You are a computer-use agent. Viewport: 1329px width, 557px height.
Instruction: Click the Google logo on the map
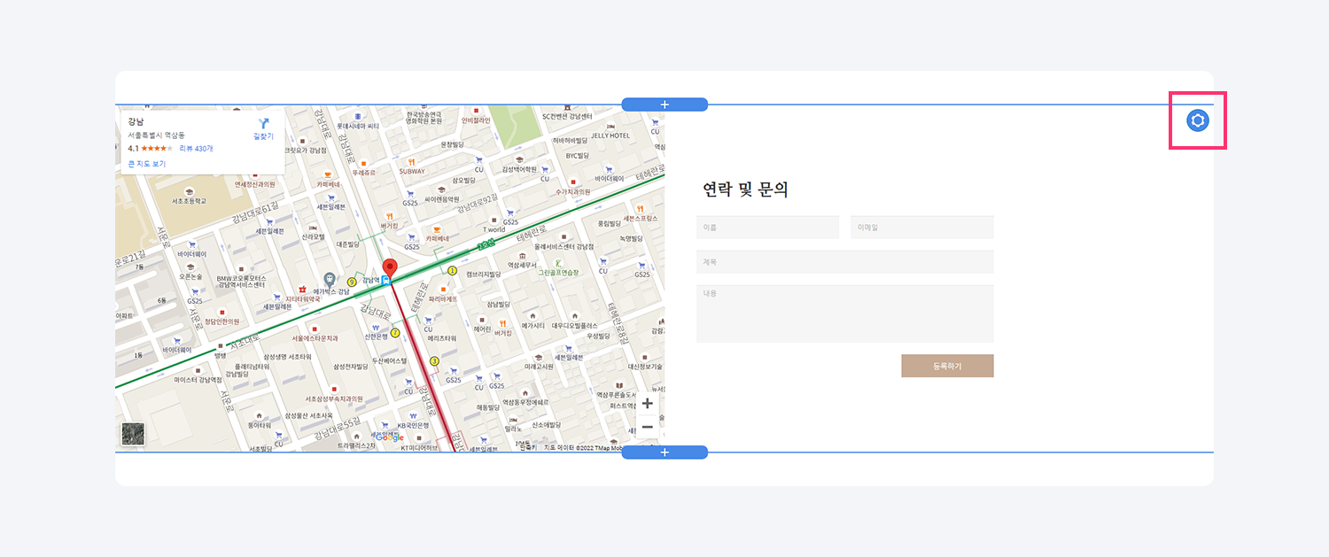[x=389, y=437]
